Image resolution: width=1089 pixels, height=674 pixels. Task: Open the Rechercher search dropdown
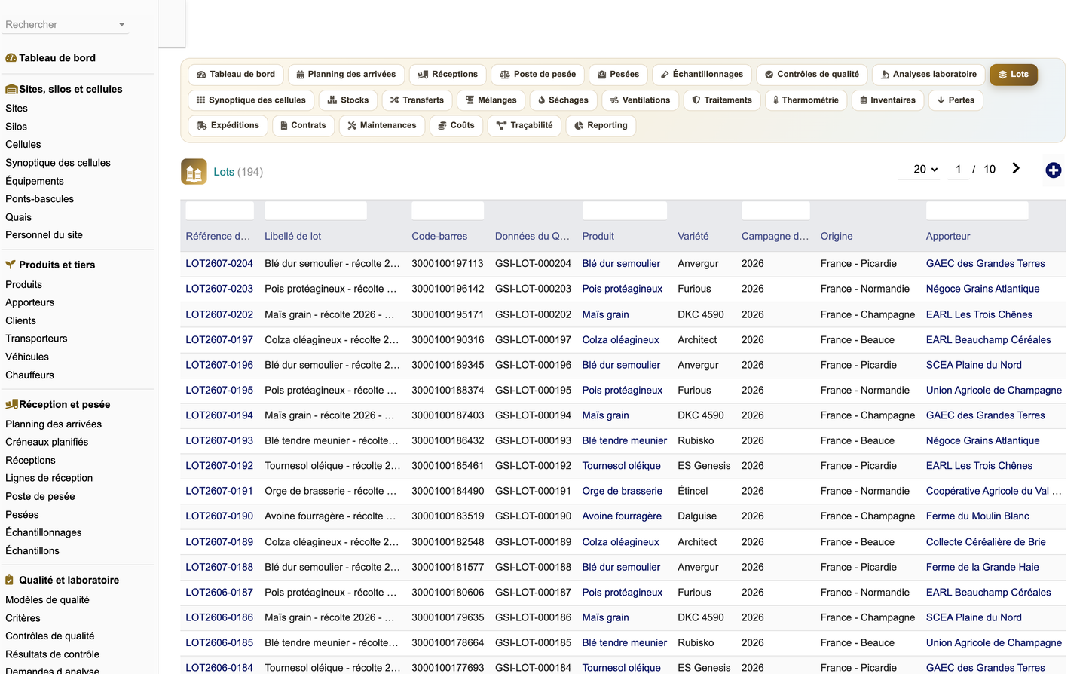pyautogui.click(x=65, y=25)
